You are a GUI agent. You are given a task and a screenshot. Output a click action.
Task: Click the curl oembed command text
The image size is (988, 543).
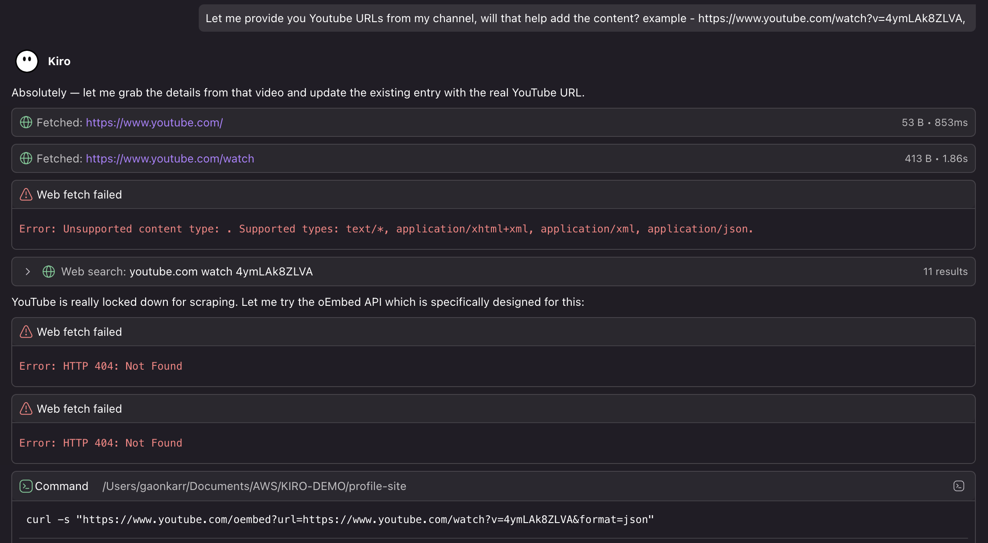coord(340,520)
